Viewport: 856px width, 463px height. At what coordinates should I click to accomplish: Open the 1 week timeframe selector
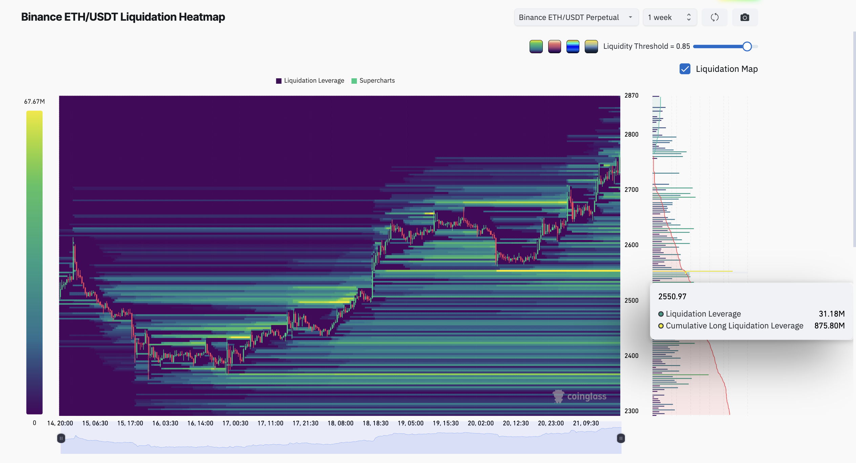click(x=670, y=17)
